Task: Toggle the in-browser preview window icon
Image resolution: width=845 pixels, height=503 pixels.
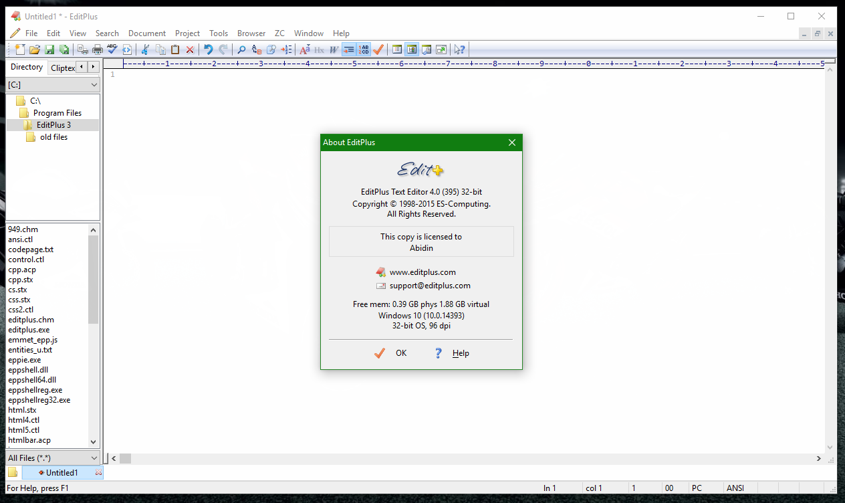Action: [x=427, y=49]
